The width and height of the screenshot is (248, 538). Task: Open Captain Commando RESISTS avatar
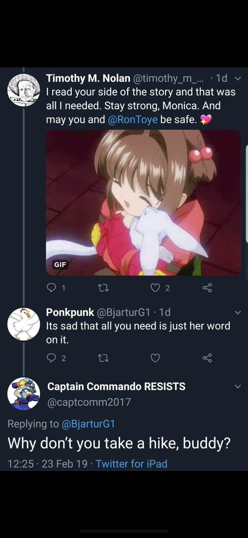click(x=24, y=394)
